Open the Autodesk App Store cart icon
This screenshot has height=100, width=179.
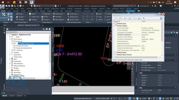[152, 6]
